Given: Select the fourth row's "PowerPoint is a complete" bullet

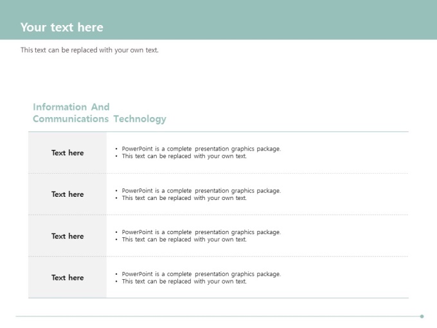Looking at the screenshot, I should [201, 274].
